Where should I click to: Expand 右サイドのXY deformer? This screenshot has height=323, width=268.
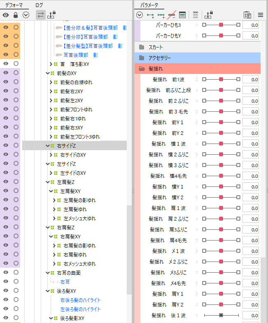[x=51, y=155]
